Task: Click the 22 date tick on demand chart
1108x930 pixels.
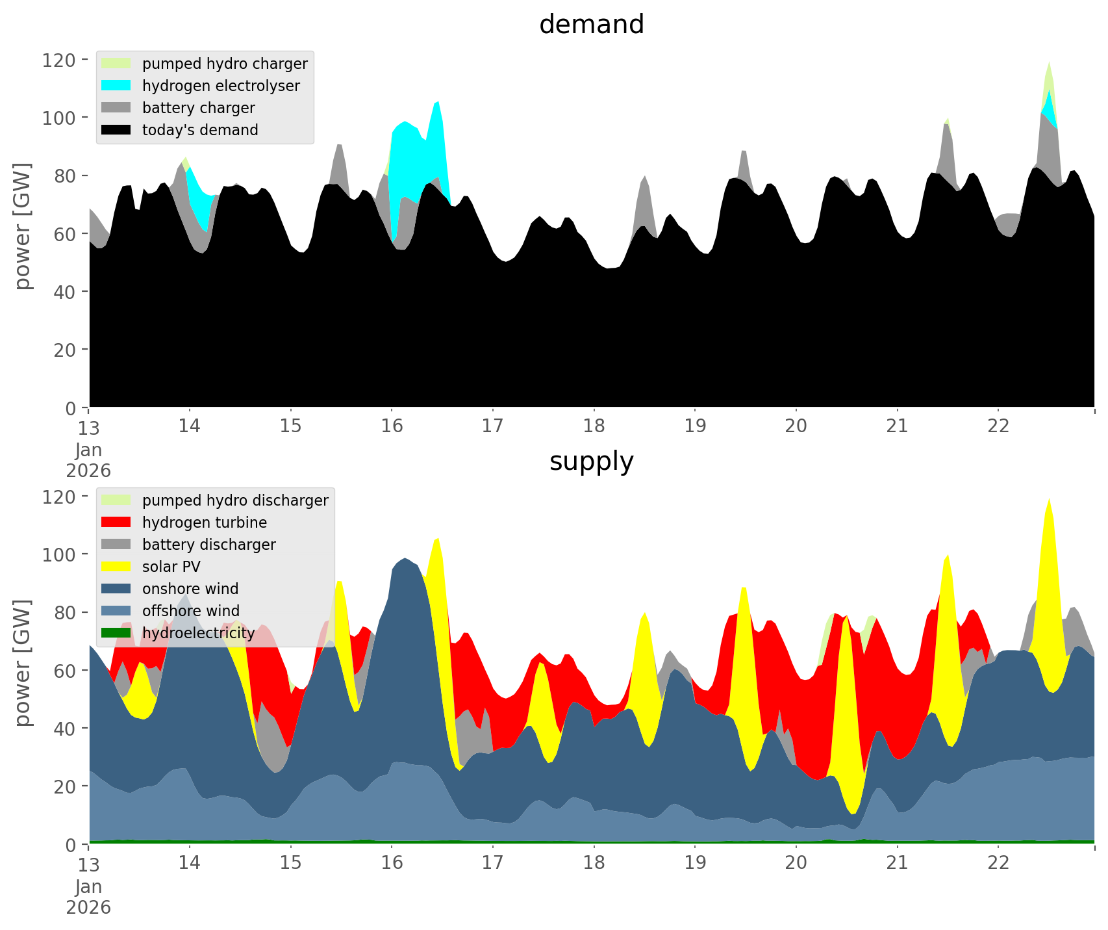Action: pos(998,426)
